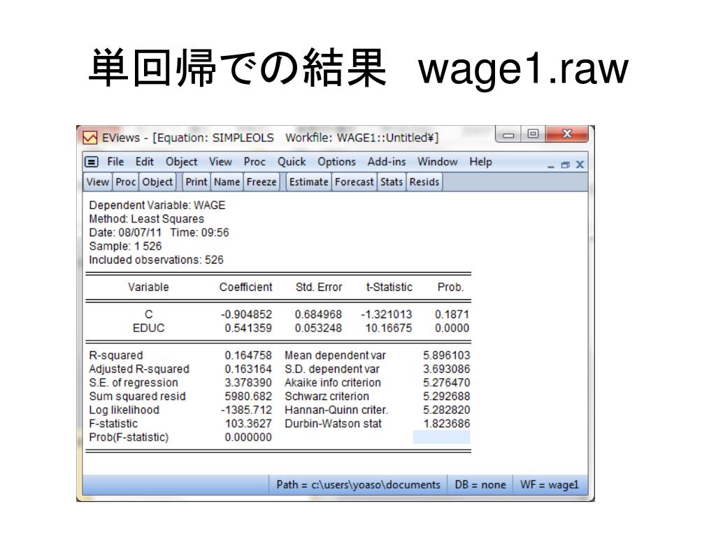This screenshot has height=537, width=716.
Task: Select the Schwarz criterion value 5.292688
Action: [447, 396]
